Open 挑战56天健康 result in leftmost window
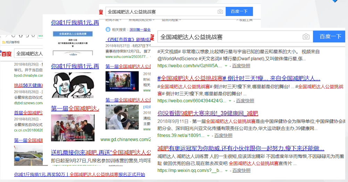 click(x=28, y=85)
